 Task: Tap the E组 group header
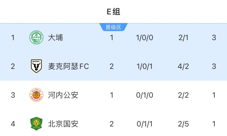[x=113, y=12]
